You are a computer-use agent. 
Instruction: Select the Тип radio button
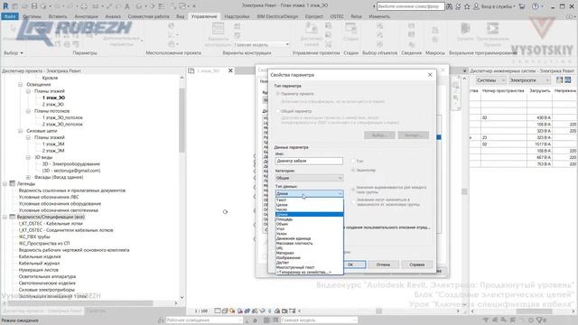pyautogui.click(x=353, y=161)
